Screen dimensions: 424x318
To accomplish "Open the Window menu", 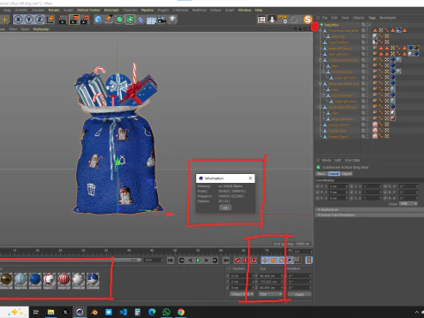I will (x=245, y=10).
